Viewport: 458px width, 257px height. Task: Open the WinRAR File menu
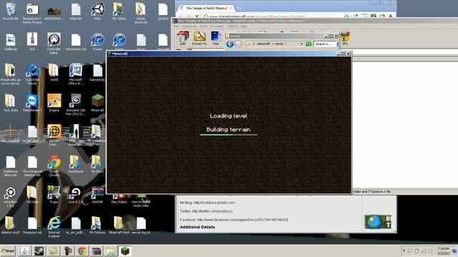176,26
